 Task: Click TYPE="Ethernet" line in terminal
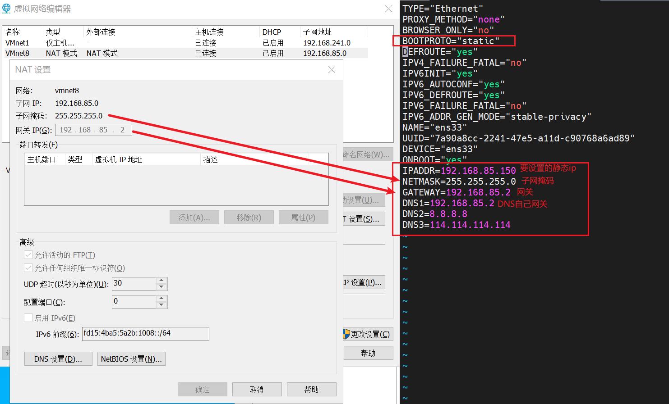[443, 9]
